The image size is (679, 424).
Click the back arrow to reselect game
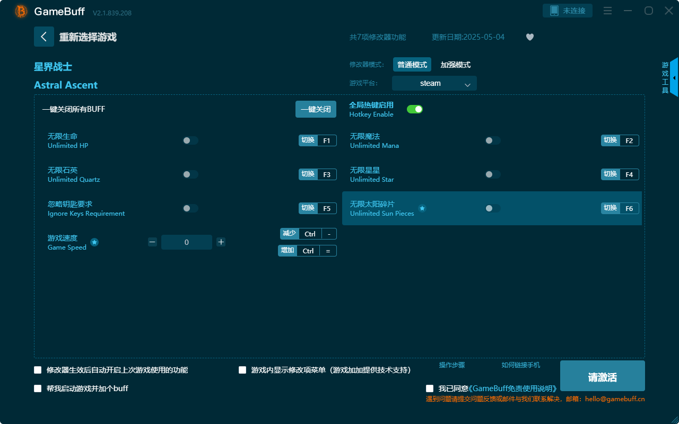44,37
